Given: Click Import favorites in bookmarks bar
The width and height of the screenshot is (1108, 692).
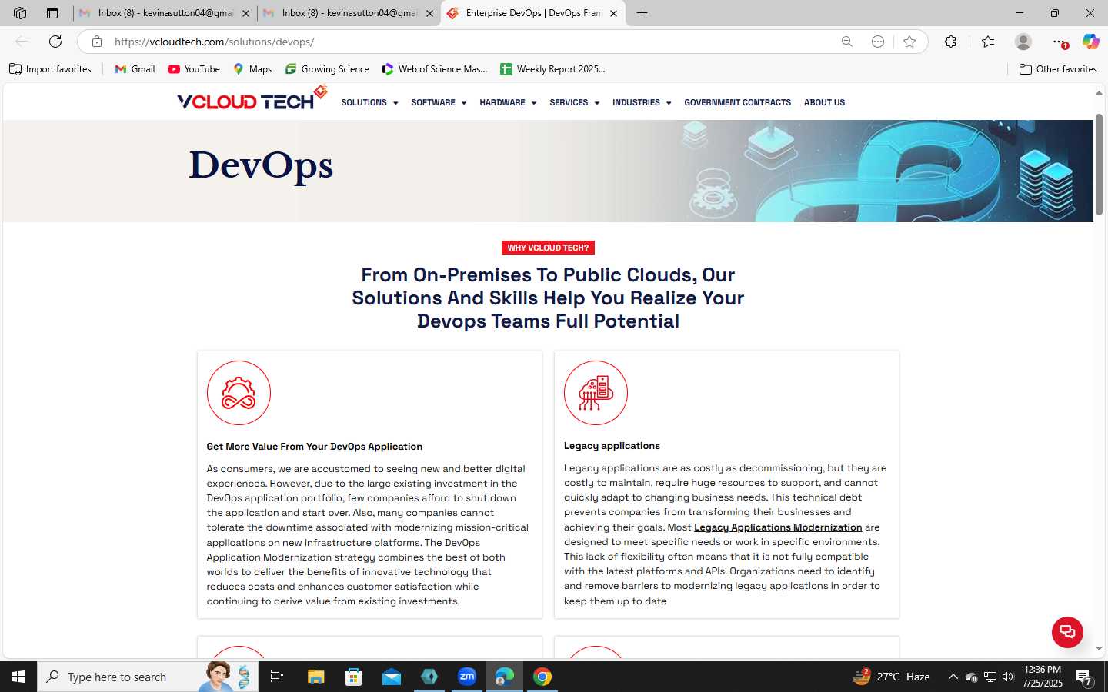Looking at the screenshot, I should (50, 69).
